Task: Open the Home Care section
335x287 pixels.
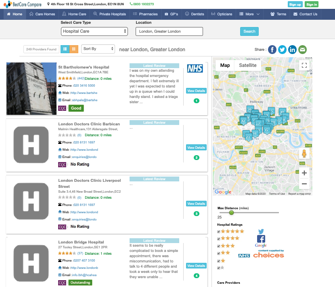Action: [x=74, y=14]
